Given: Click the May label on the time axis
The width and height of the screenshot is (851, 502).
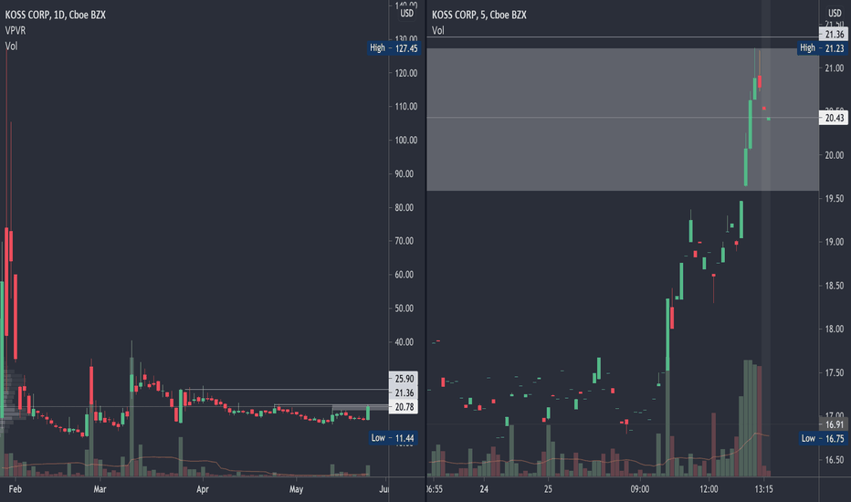Looking at the screenshot, I should pos(297,489).
